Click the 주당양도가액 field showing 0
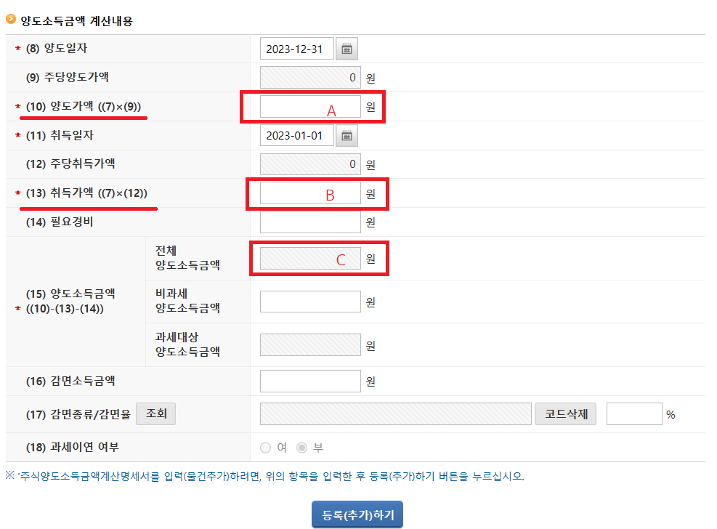The width and height of the screenshot is (717, 529). (310, 77)
